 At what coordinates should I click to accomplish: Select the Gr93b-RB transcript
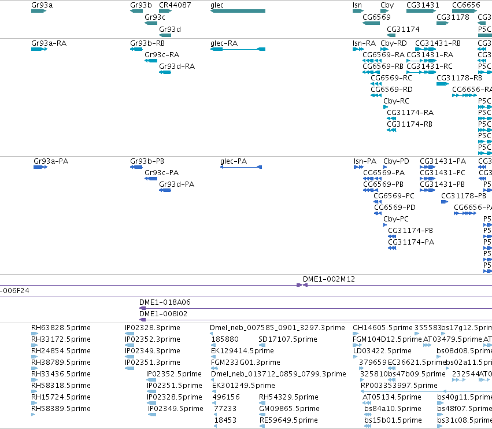[x=136, y=49]
